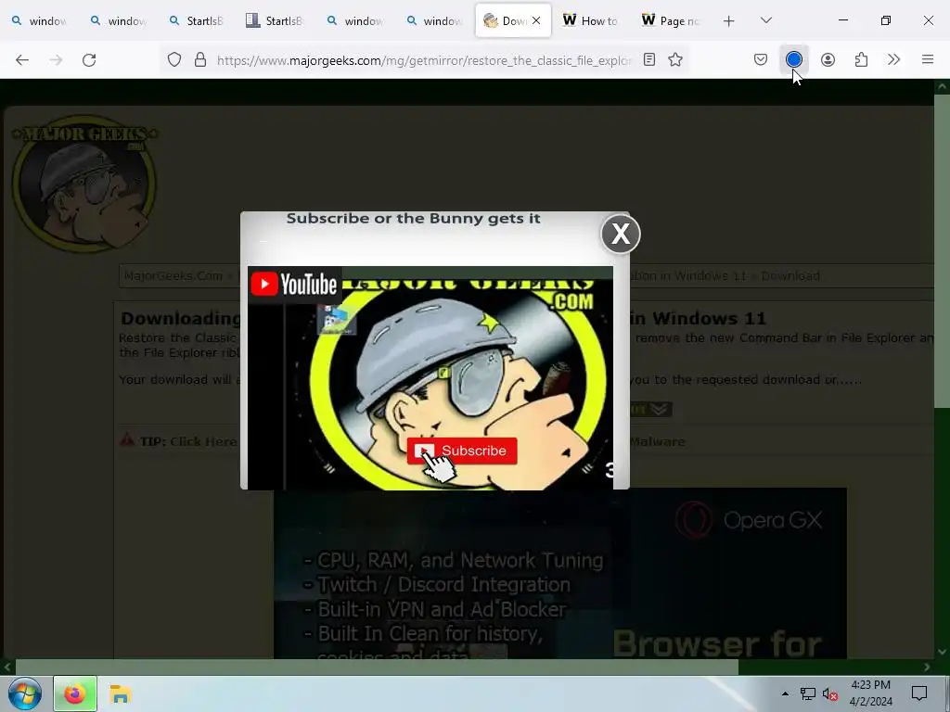Click the horizontal scrollbar thumb
Viewport: 950px width, 712px height.
[x=377, y=667]
